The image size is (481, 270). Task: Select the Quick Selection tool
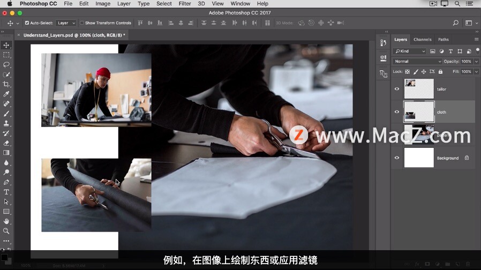(6, 74)
